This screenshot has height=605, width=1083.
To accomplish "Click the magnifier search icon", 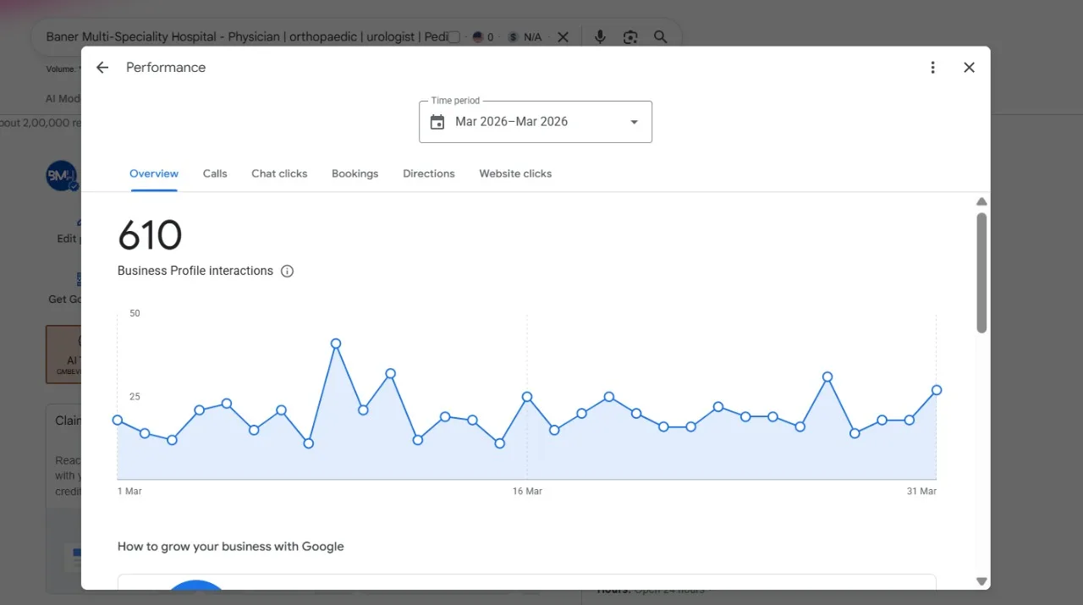I will pyautogui.click(x=661, y=37).
